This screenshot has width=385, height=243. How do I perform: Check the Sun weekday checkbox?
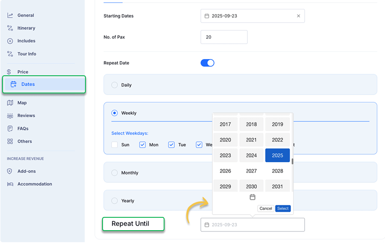coord(115,145)
